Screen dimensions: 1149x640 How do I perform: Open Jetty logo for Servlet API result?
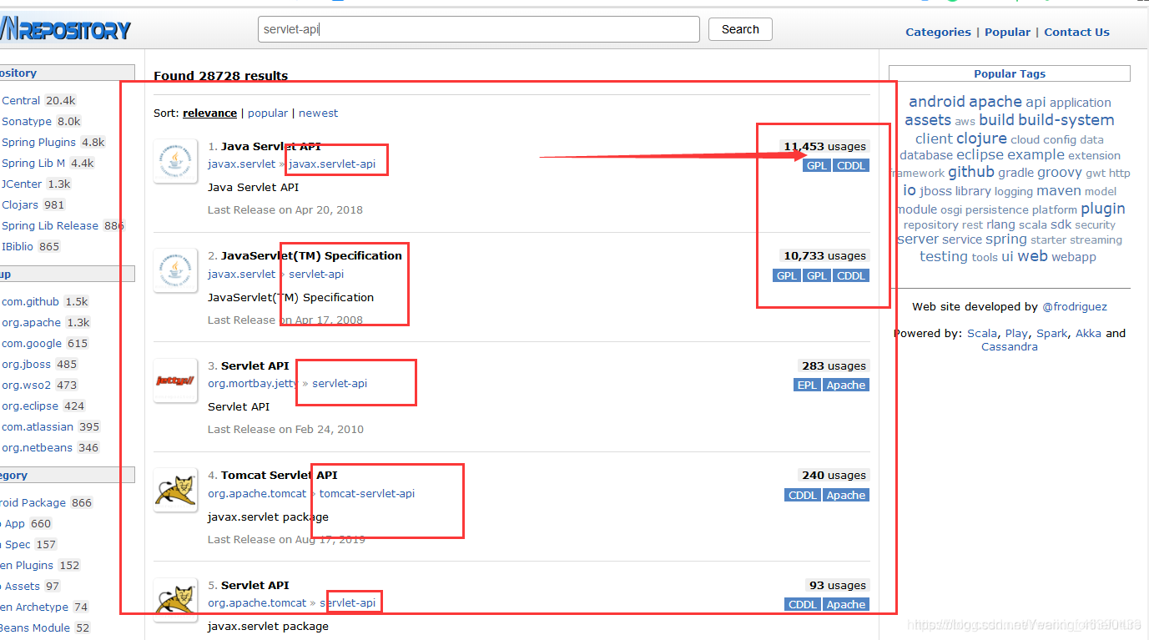pyautogui.click(x=175, y=380)
